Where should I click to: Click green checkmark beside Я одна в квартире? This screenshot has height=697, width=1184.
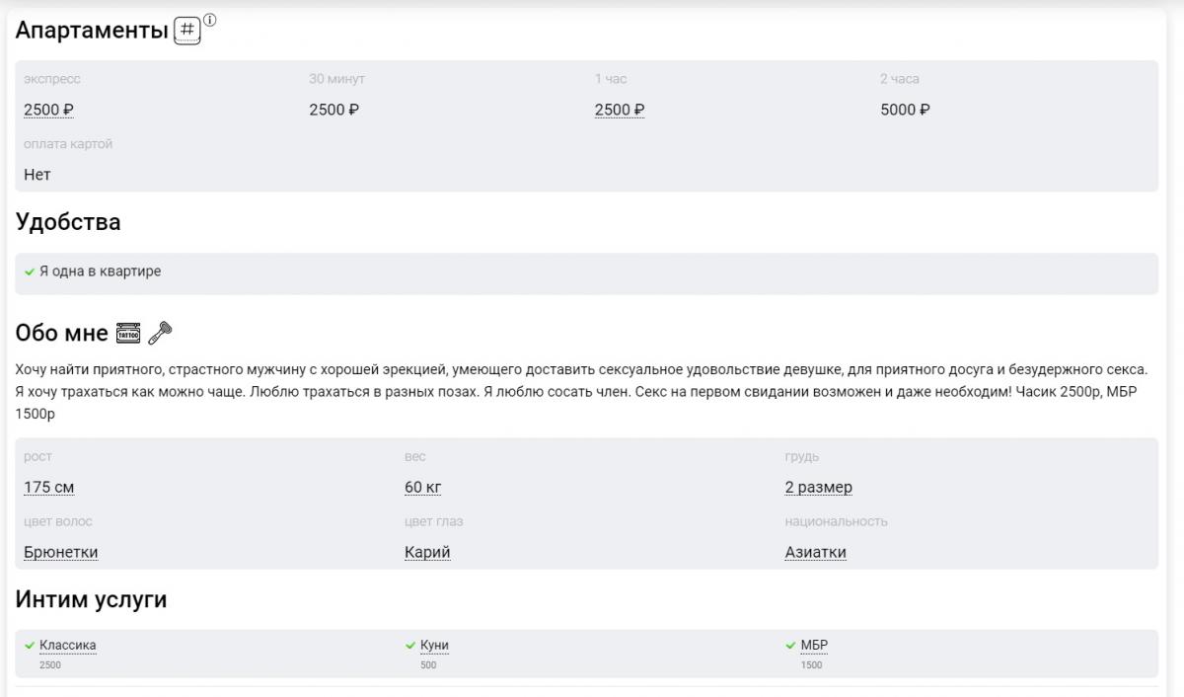pos(29,272)
